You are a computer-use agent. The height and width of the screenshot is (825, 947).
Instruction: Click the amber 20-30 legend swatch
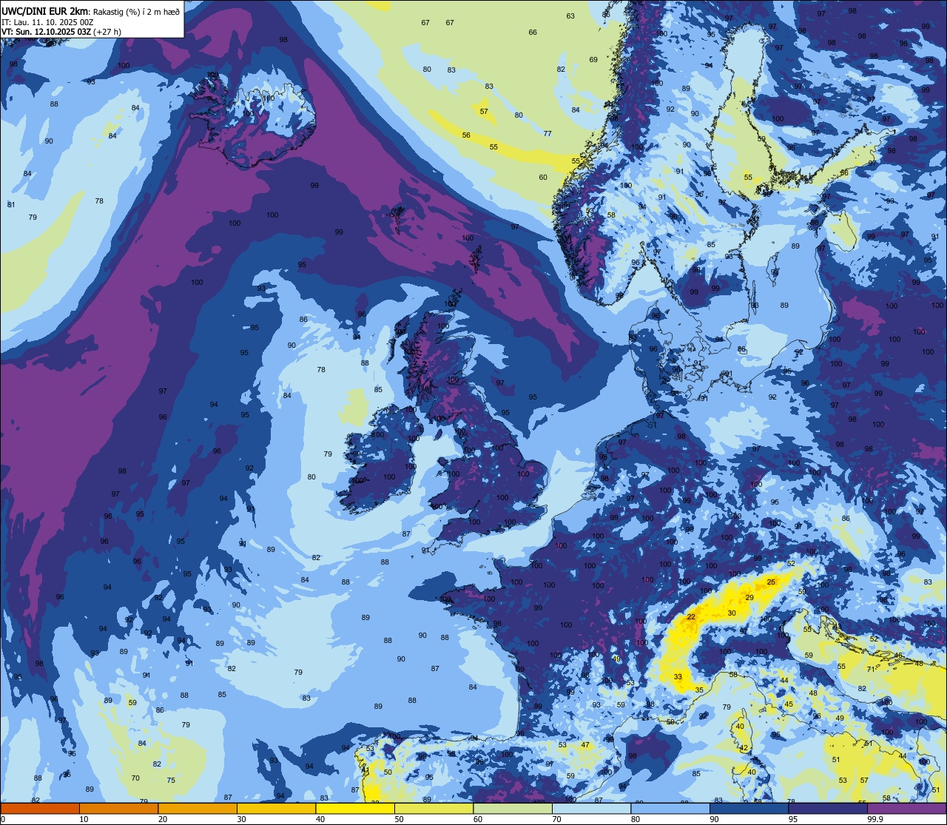pos(198,808)
